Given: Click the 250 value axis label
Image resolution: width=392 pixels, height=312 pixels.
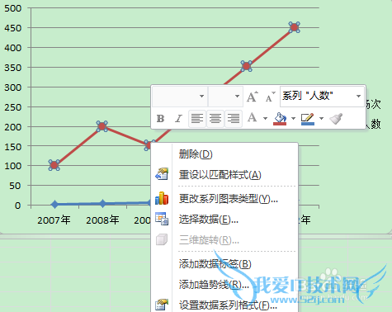Looking at the screenshot, I should (12, 107).
